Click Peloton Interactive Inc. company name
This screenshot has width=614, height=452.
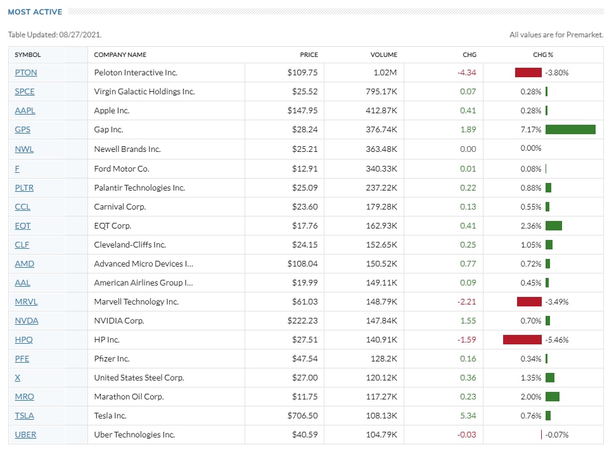136,72
